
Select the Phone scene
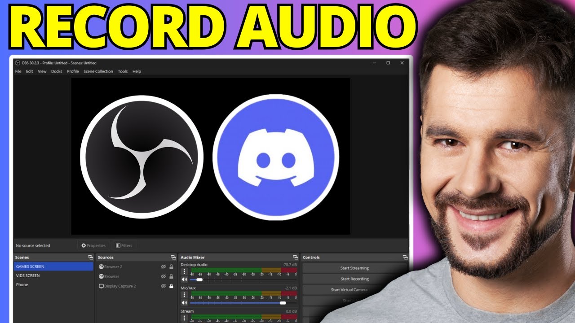tap(53, 284)
